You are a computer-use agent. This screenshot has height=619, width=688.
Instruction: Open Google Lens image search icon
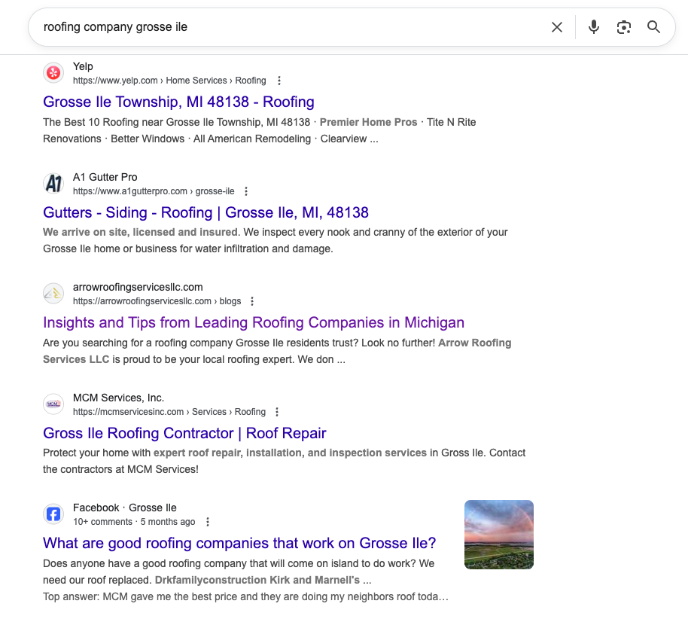pos(623,27)
